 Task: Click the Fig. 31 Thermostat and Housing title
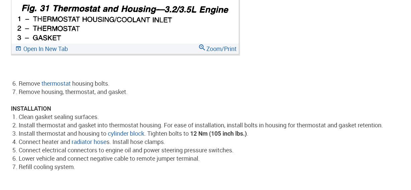(125, 9)
